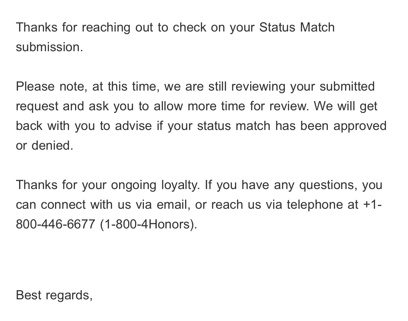The image size is (408, 321).
Task: Click the words "Status Match" in first line
Action: [297, 27]
